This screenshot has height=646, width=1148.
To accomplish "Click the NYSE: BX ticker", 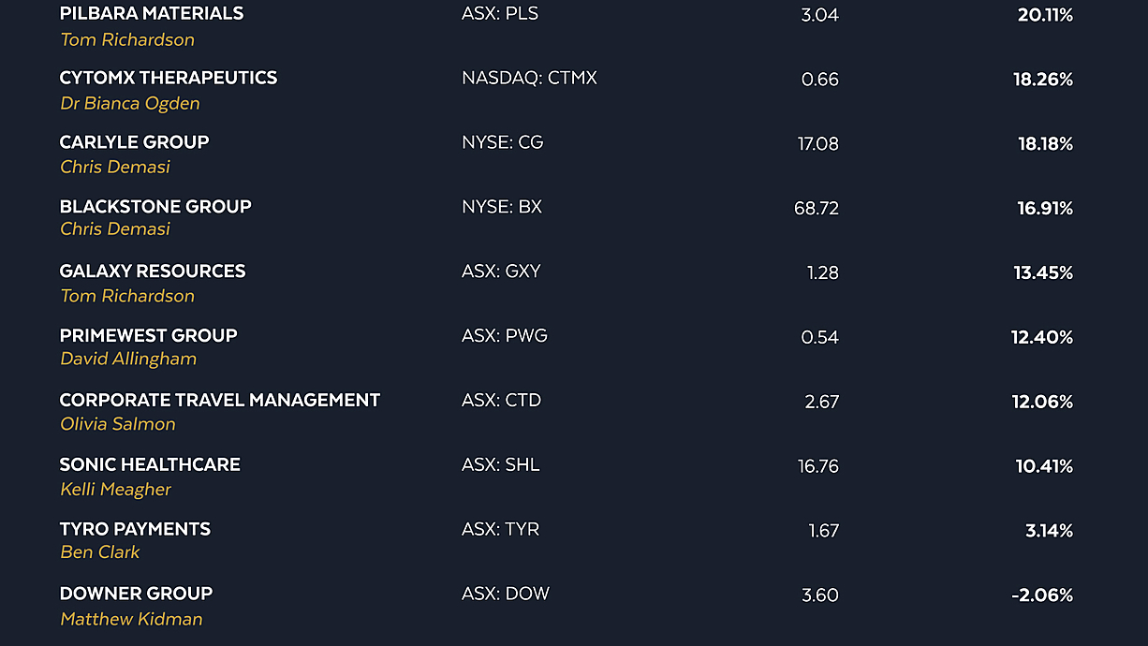I will click(502, 207).
